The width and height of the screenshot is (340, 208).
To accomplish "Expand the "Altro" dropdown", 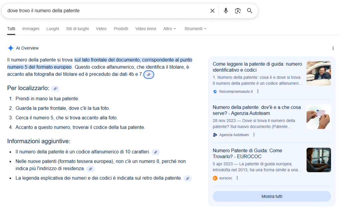I will (x=169, y=29).
